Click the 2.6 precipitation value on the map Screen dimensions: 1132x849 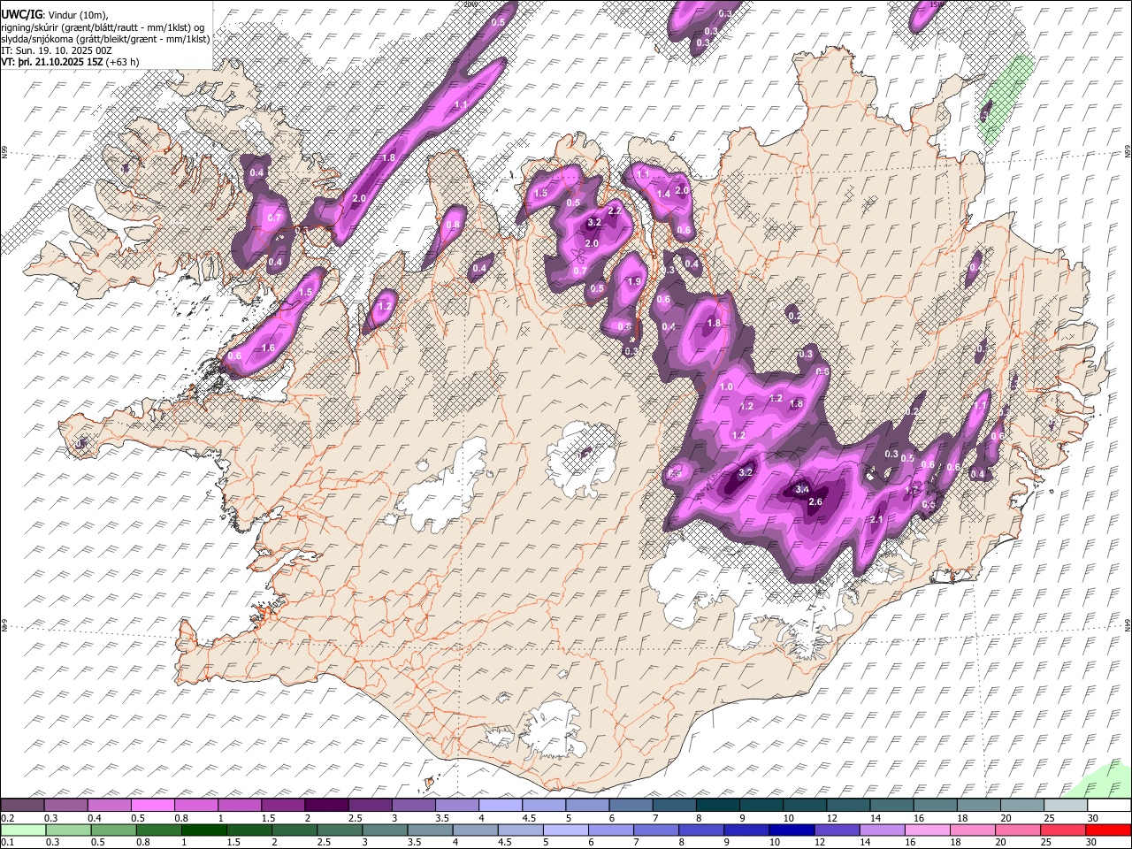click(x=816, y=502)
